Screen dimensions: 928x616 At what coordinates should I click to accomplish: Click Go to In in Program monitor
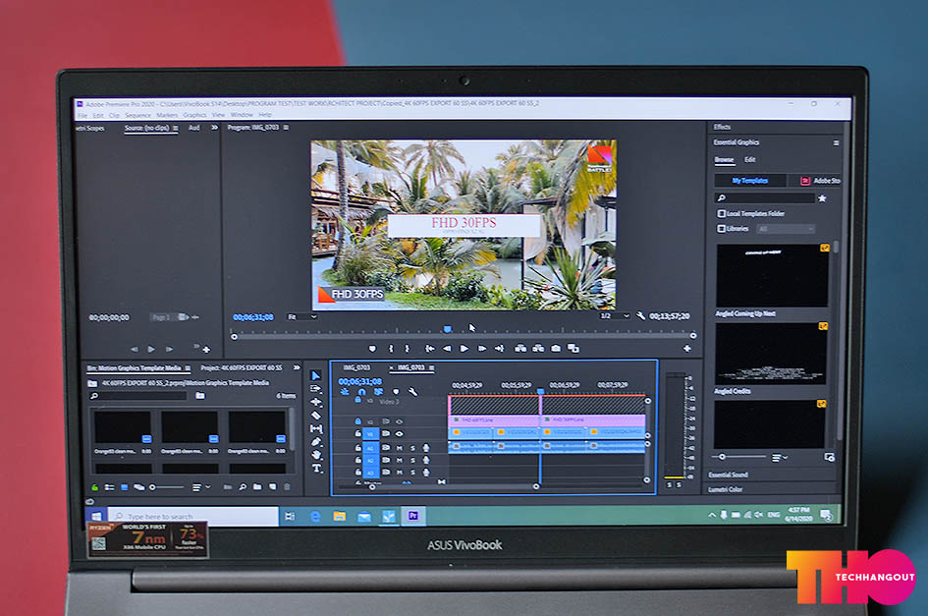[x=430, y=348]
